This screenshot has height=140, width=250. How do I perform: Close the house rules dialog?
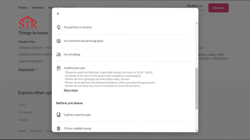coord(58,14)
